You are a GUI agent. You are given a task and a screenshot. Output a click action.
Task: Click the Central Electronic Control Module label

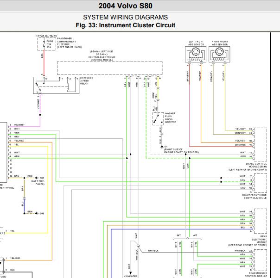pos(102,56)
